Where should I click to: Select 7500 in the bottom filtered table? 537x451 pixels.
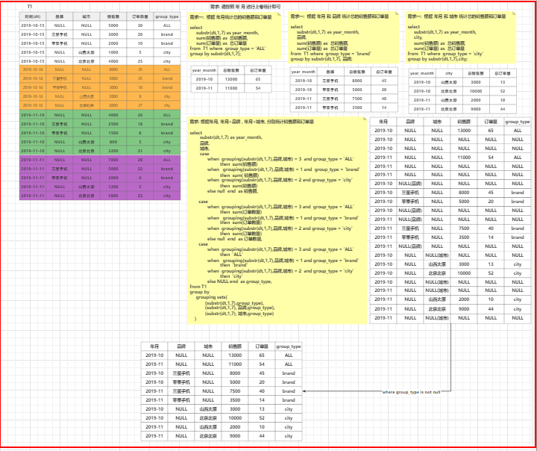[x=235, y=391]
